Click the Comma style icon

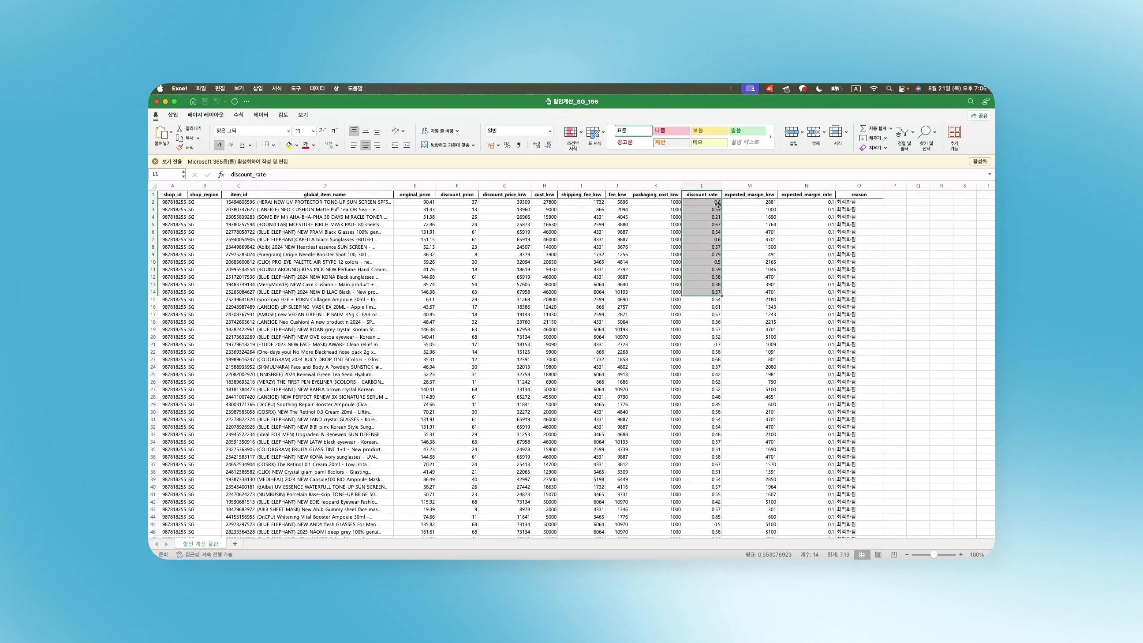coord(519,145)
